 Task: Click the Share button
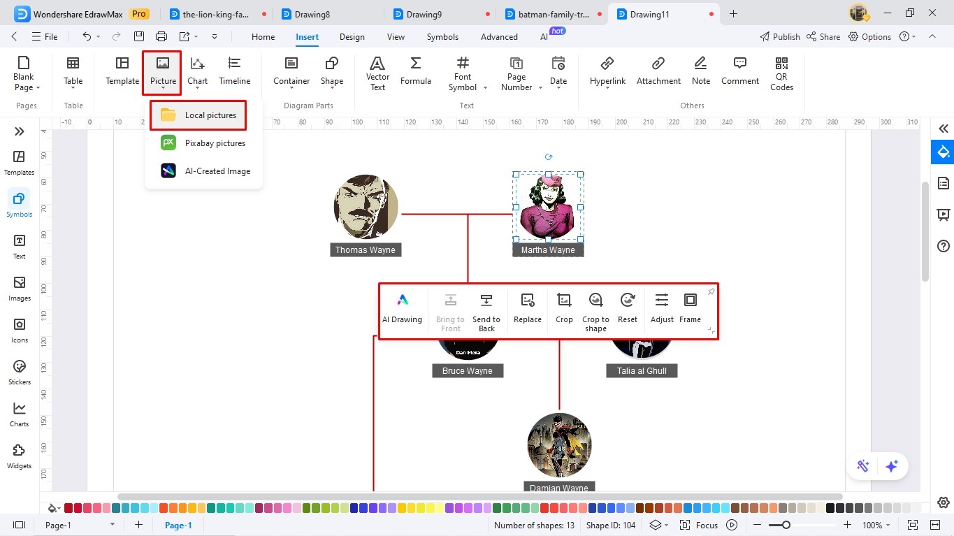(823, 36)
